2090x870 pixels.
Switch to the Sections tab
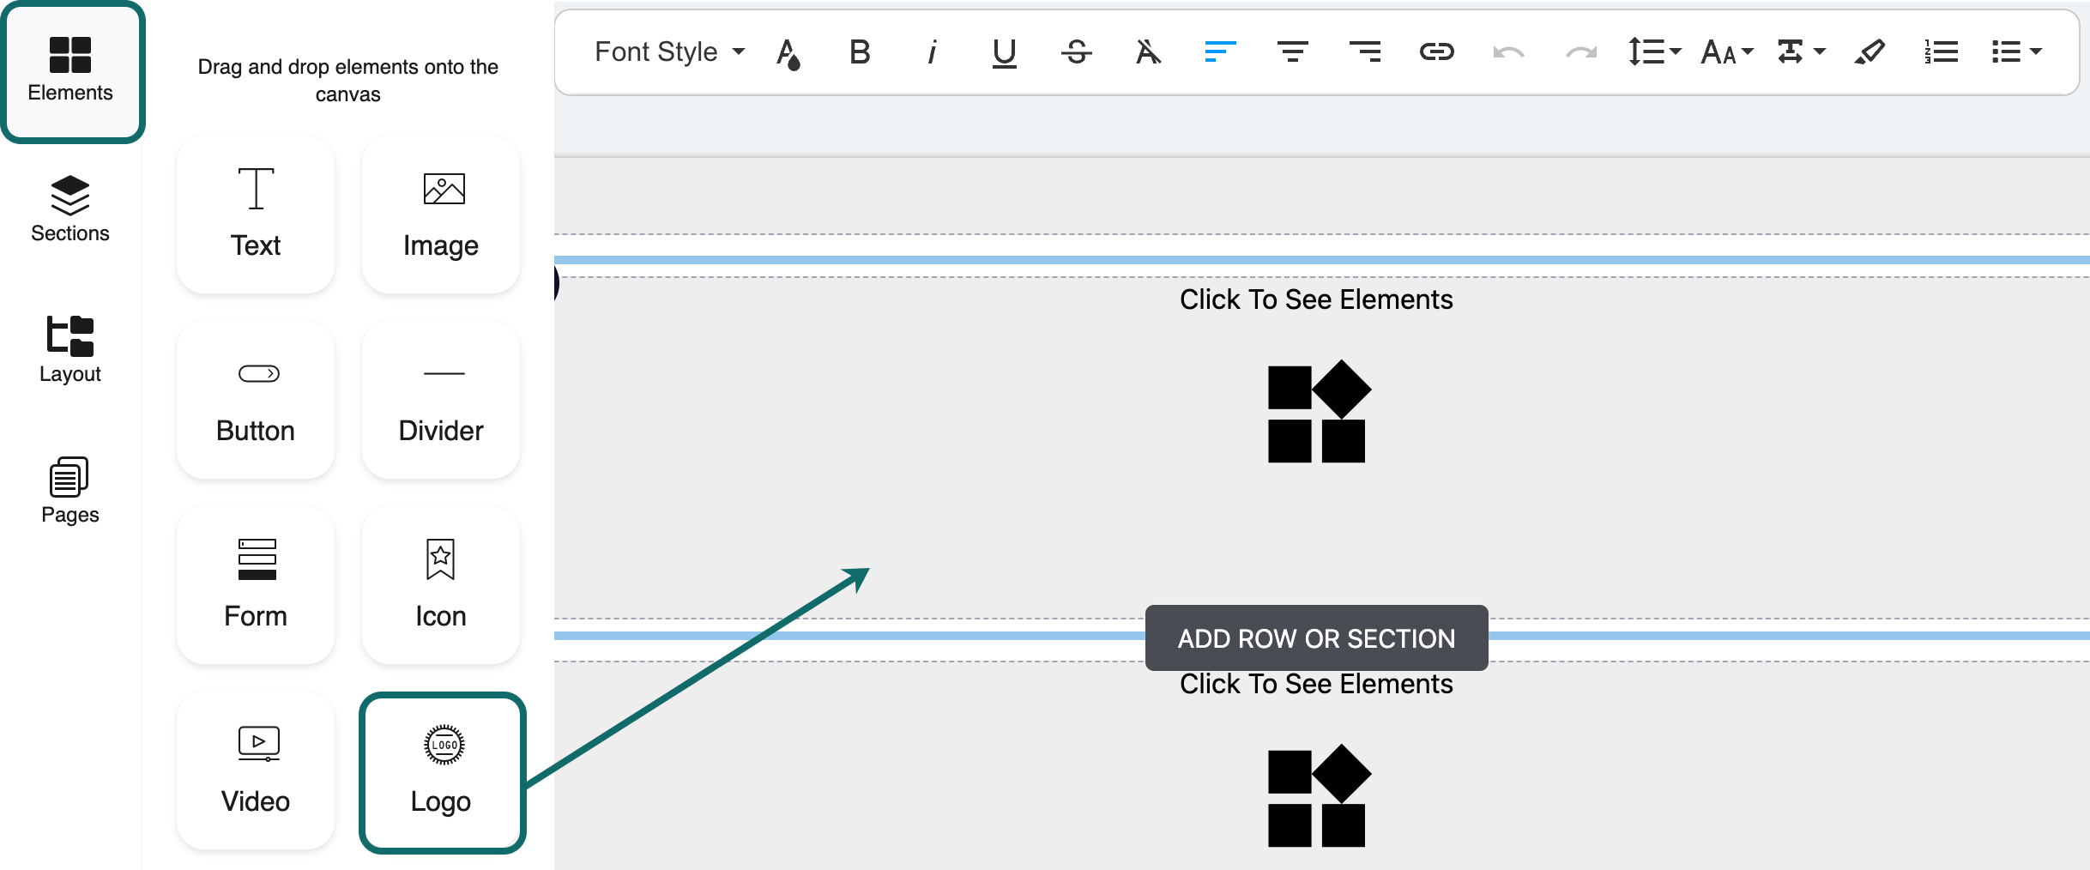click(x=70, y=209)
